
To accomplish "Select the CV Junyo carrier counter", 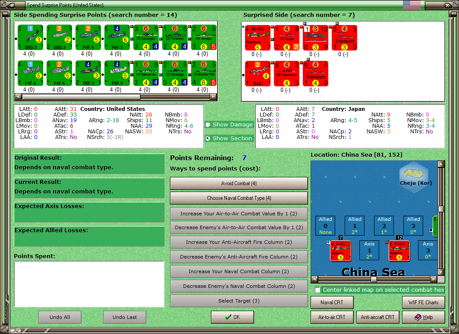I will click(x=286, y=38).
